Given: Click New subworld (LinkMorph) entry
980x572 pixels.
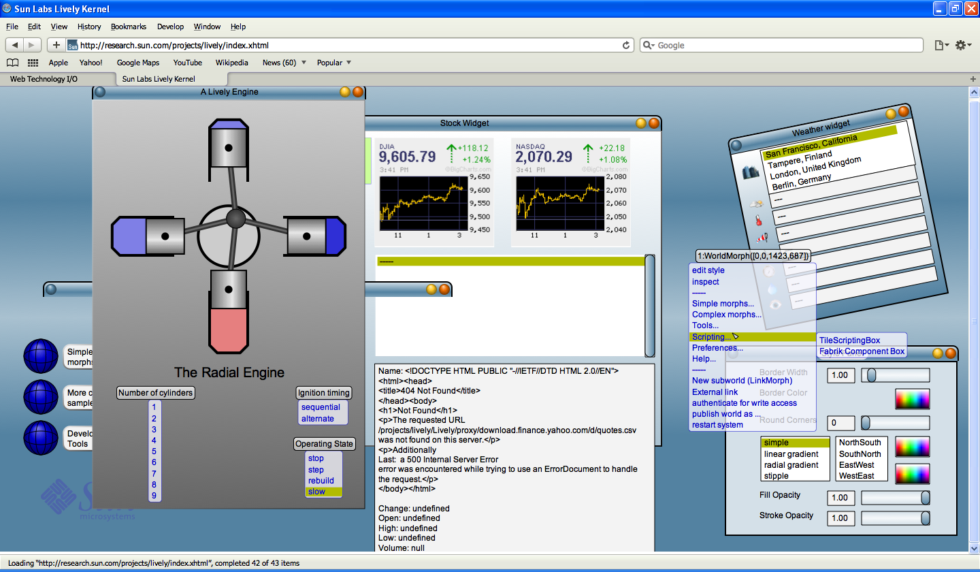Looking at the screenshot, I should [742, 381].
